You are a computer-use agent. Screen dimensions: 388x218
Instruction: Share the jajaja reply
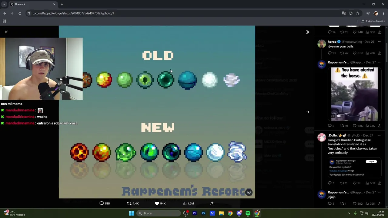[x=380, y=204]
